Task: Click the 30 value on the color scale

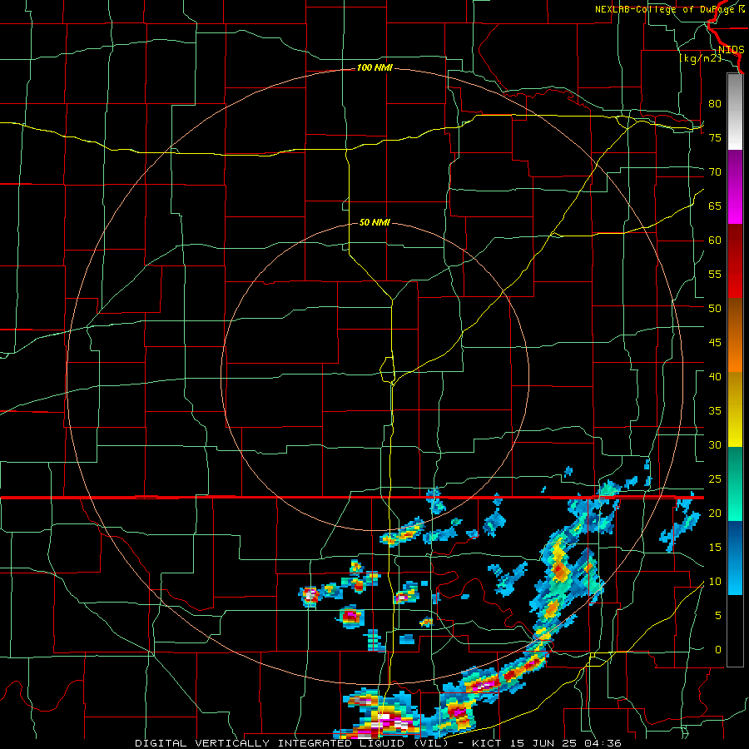Action: [715, 444]
